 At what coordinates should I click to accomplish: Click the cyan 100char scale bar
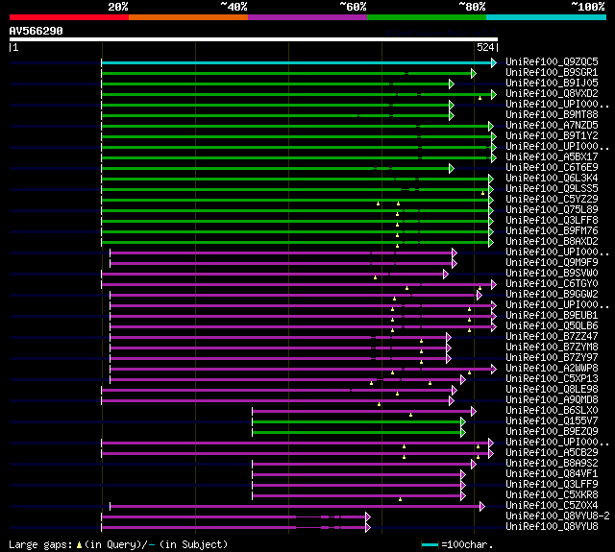click(430, 544)
